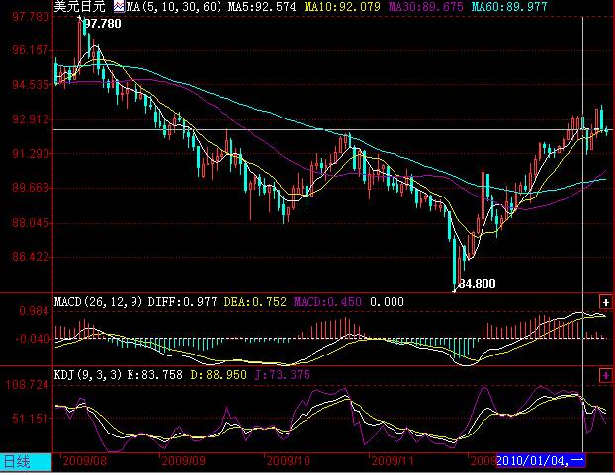
Task: Select the 日线 period tab
Action: (15, 461)
